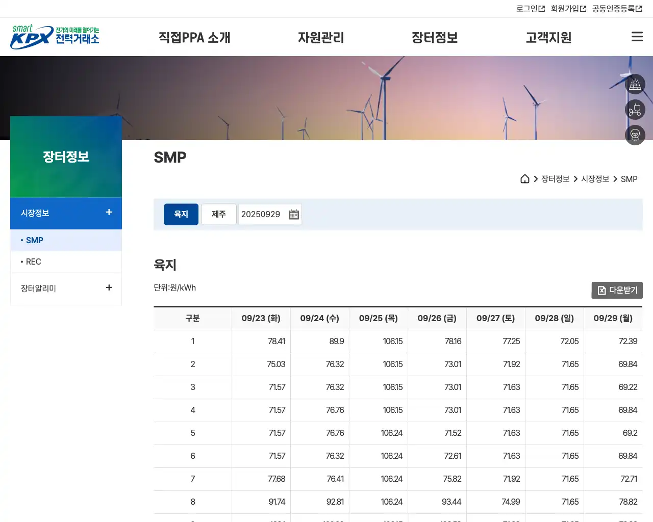The width and height of the screenshot is (653, 522).
Task: Click the 로그인 external link
Action: pyautogui.click(x=530, y=8)
